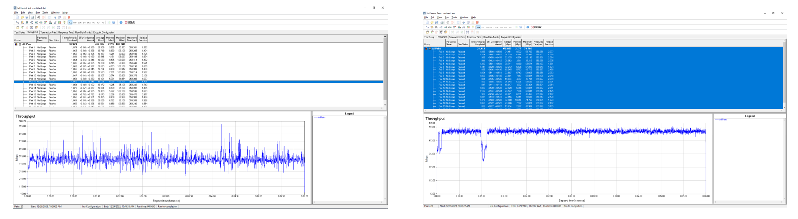Click the Run test icon in right window

coord(448,22)
